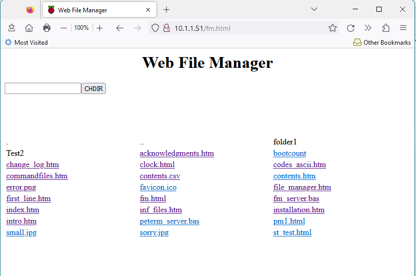Zoom in with the plus icon

pos(100,28)
